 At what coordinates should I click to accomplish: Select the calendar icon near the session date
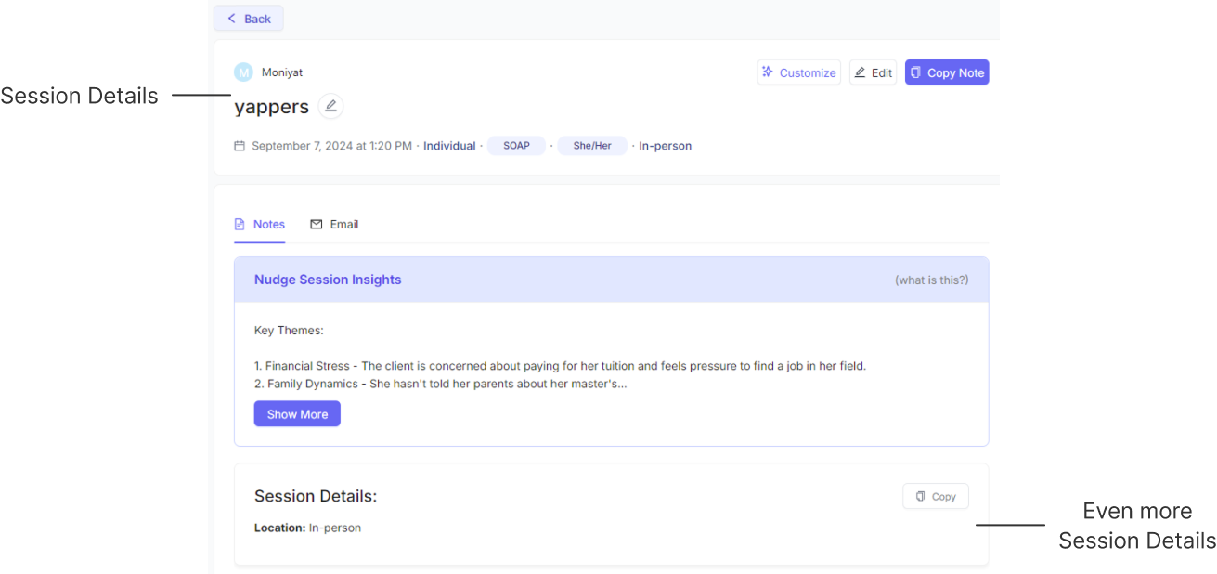point(240,145)
